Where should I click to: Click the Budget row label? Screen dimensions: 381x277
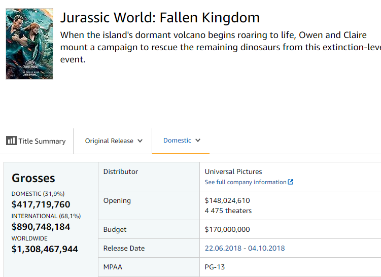115,229
